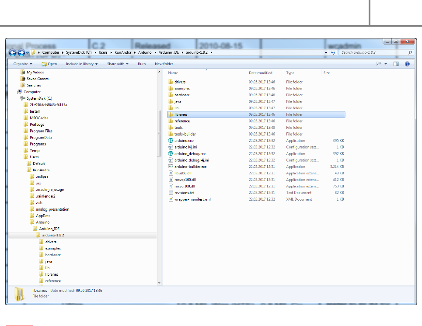Open the Organize dropdown menu
Image resolution: width=422 pixels, height=326 pixels.
23,64
